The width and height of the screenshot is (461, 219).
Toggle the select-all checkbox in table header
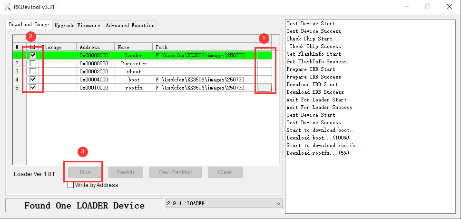pyautogui.click(x=33, y=47)
